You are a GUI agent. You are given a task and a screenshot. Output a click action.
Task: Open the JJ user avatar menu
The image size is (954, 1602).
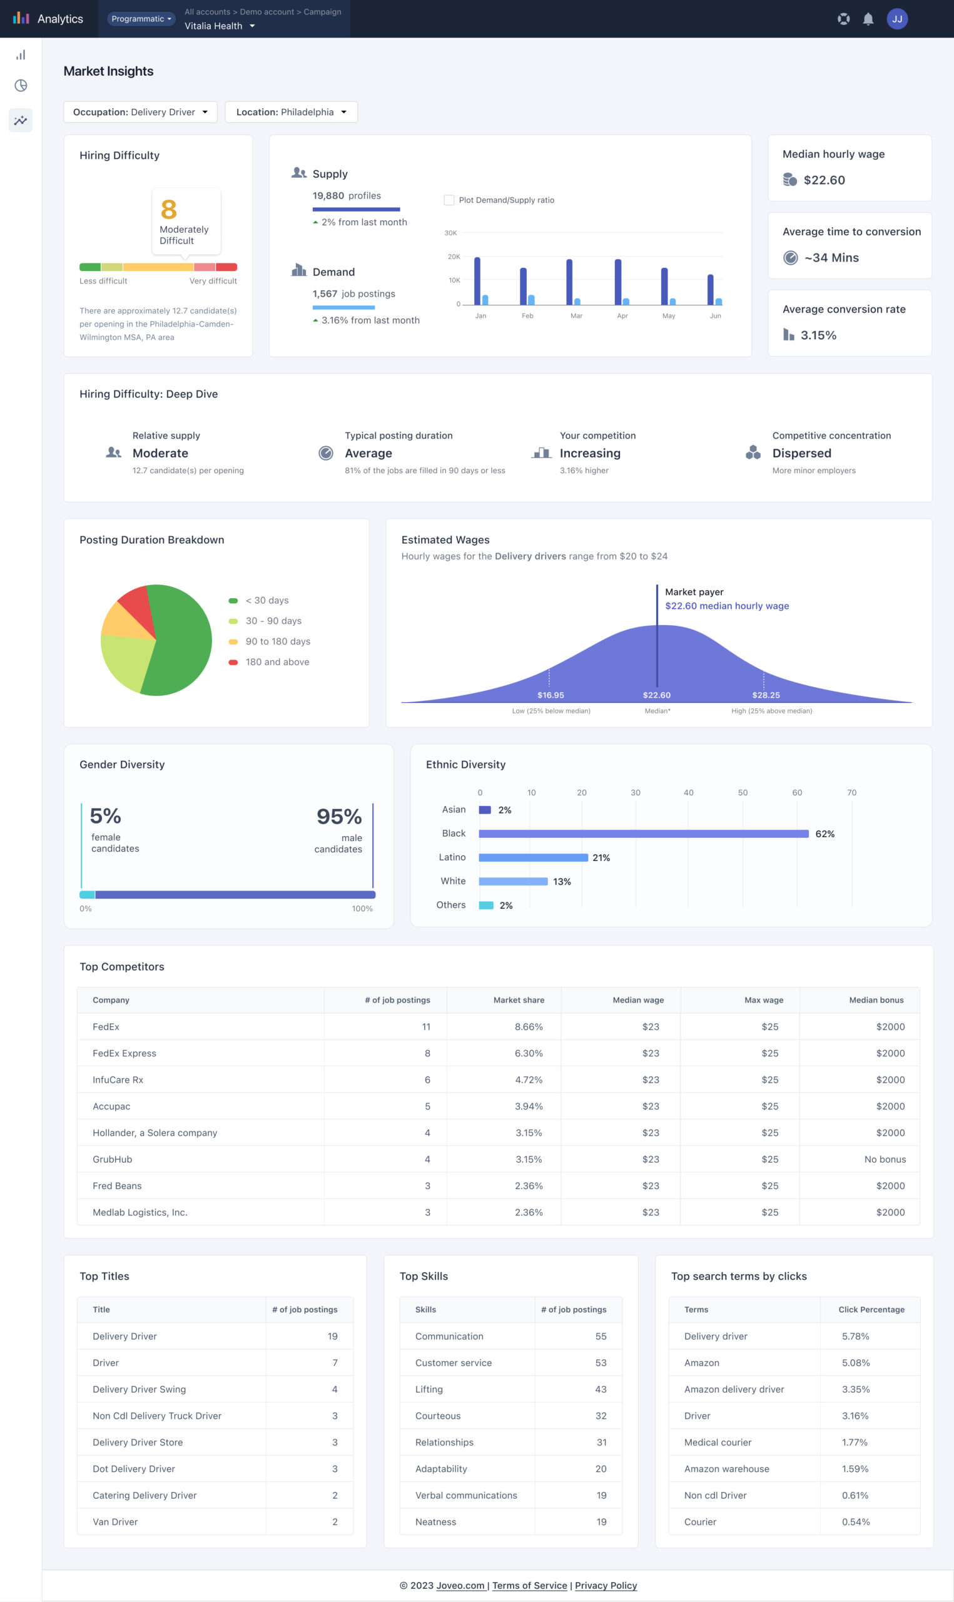pos(897,19)
